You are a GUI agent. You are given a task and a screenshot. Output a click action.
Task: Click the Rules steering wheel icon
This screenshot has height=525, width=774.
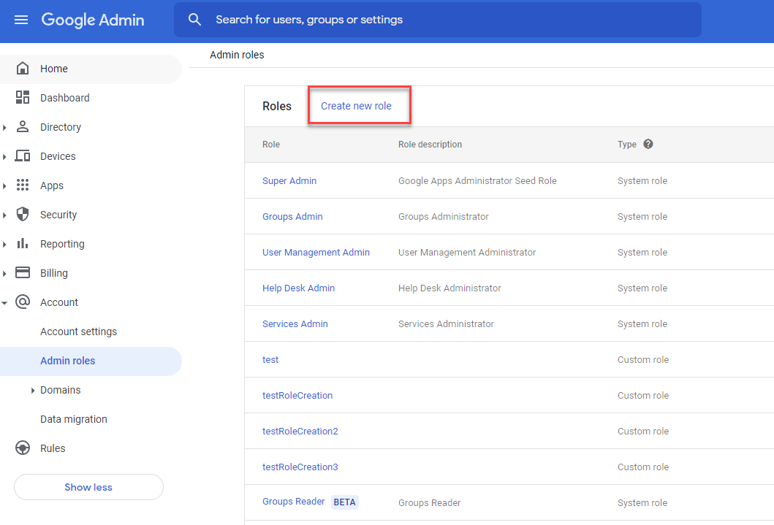[23, 448]
